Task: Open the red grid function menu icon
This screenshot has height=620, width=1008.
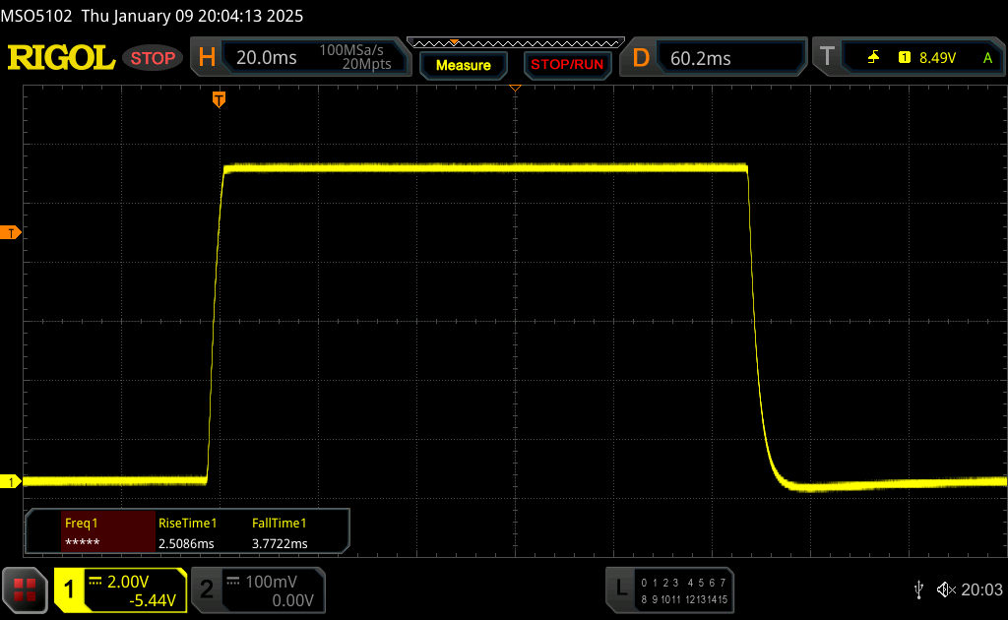Action: point(25,589)
